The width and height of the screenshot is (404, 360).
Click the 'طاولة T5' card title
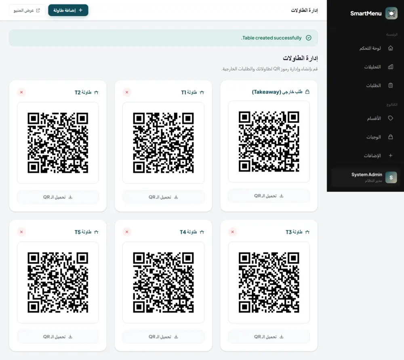pyautogui.click(x=83, y=232)
